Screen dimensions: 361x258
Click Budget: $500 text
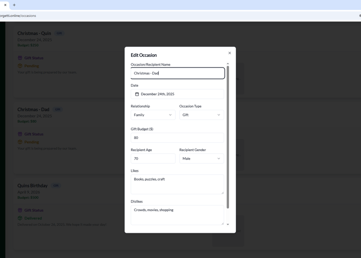tap(28, 197)
